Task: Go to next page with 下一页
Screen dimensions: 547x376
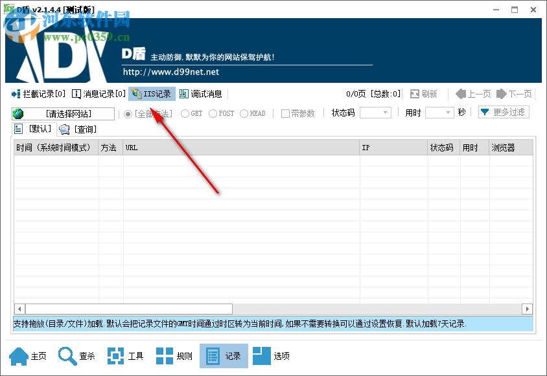Action: click(x=514, y=94)
